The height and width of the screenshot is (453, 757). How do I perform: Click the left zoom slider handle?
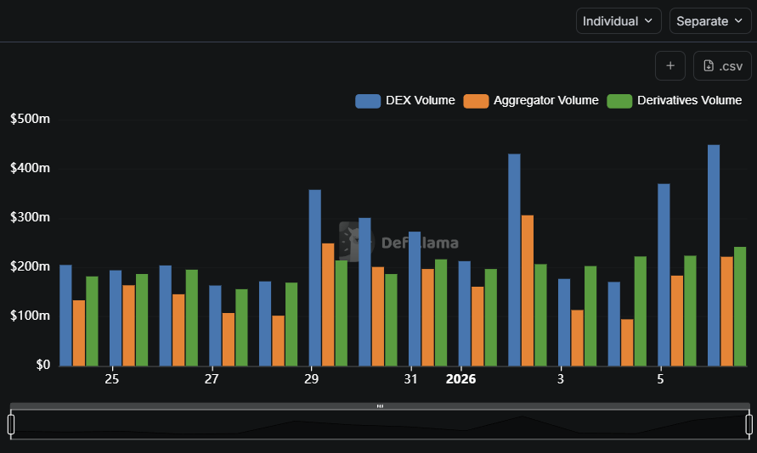point(11,423)
